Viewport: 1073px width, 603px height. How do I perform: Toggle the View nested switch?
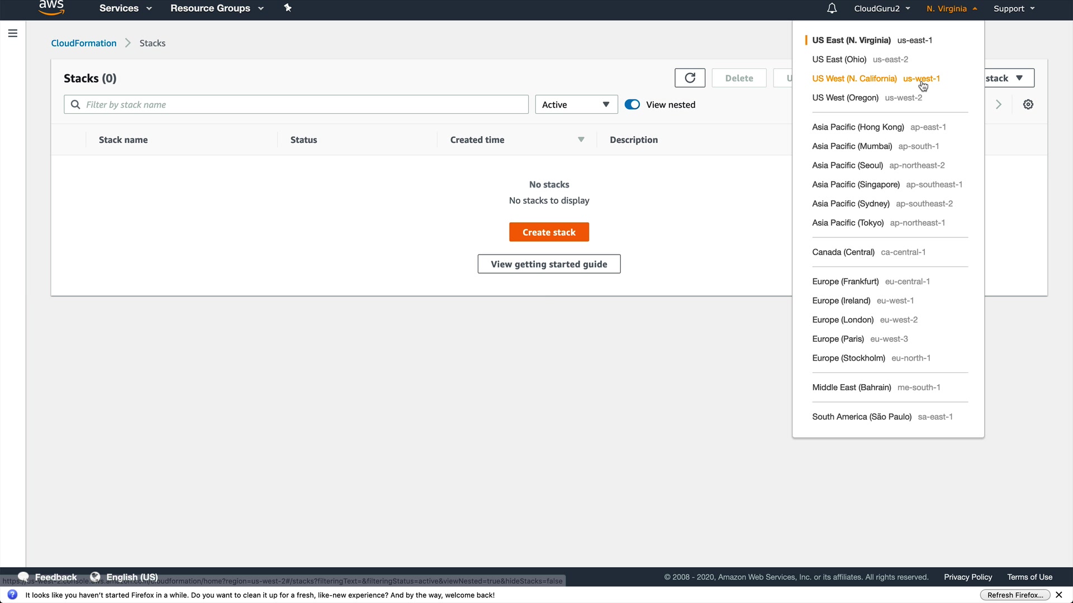point(632,104)
